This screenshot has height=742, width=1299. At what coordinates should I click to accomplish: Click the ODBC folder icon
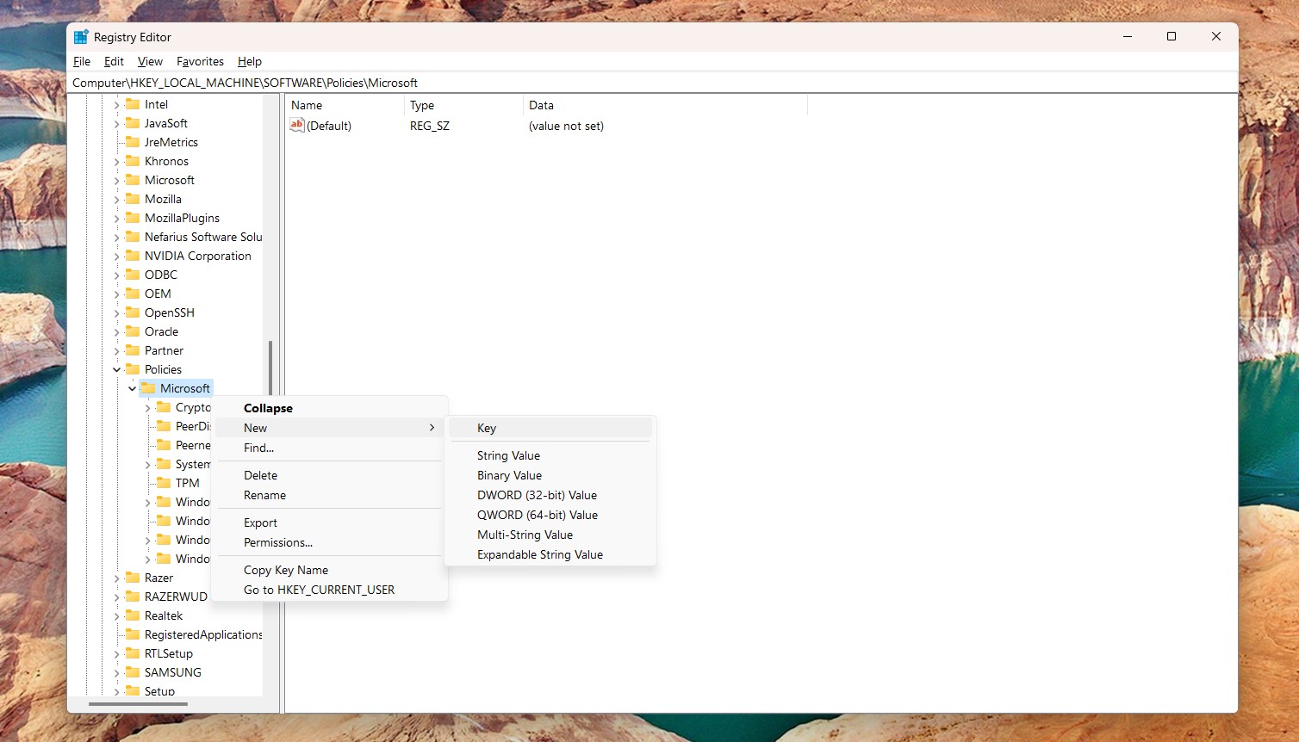point(133,275)
